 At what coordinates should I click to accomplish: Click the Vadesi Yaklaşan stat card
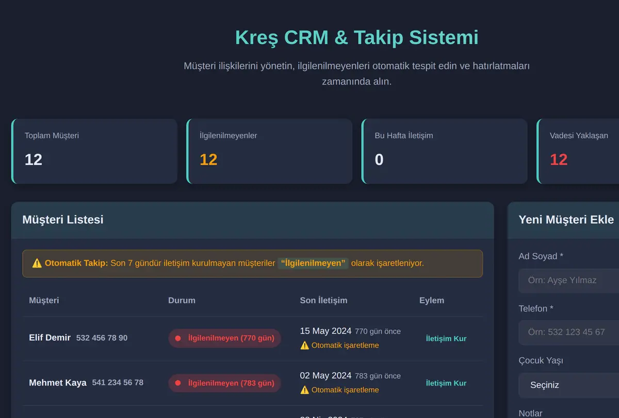pyautogui.click(x=578, y=152)
